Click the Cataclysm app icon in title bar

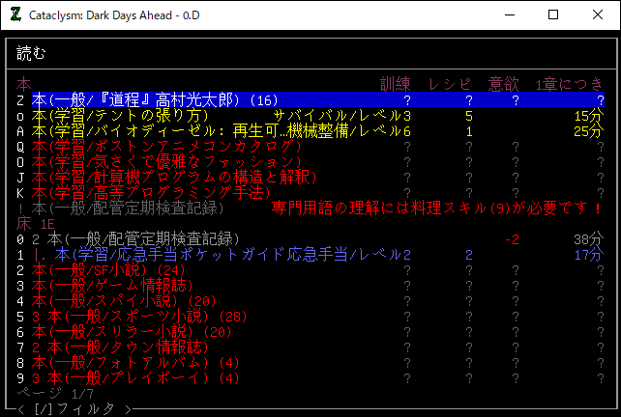click(16, 14)
